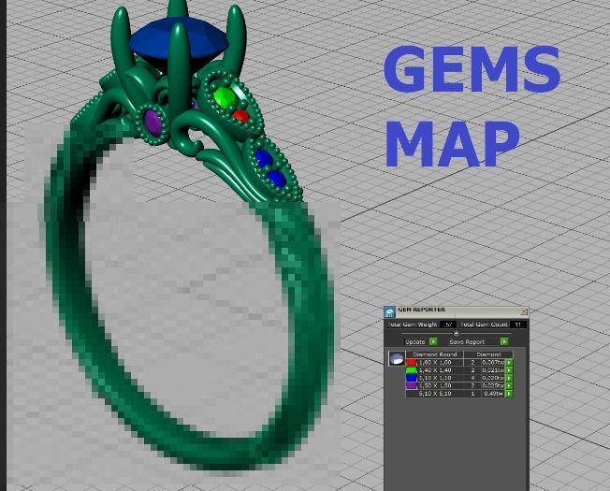The width and height of the screenshot is (610, 491).
Task: Click the 'Diamond' material column header
Action: click(488, 355)
